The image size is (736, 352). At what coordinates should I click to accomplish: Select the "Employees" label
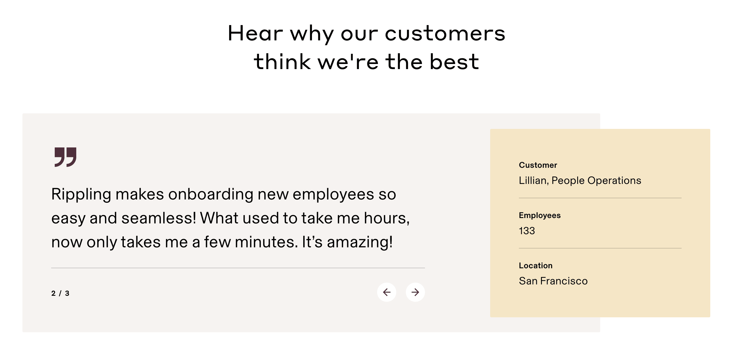click(540, 215)
